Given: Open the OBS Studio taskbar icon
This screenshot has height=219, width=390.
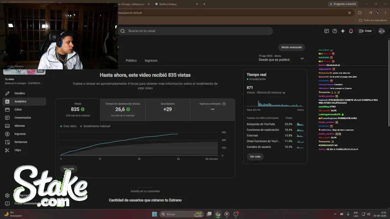Looking at the screenshot, I should [x=236, y=214].
